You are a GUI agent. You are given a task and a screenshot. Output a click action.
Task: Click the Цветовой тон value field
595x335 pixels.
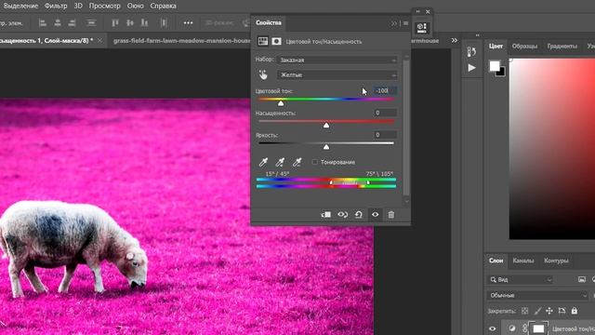point(385,90)
